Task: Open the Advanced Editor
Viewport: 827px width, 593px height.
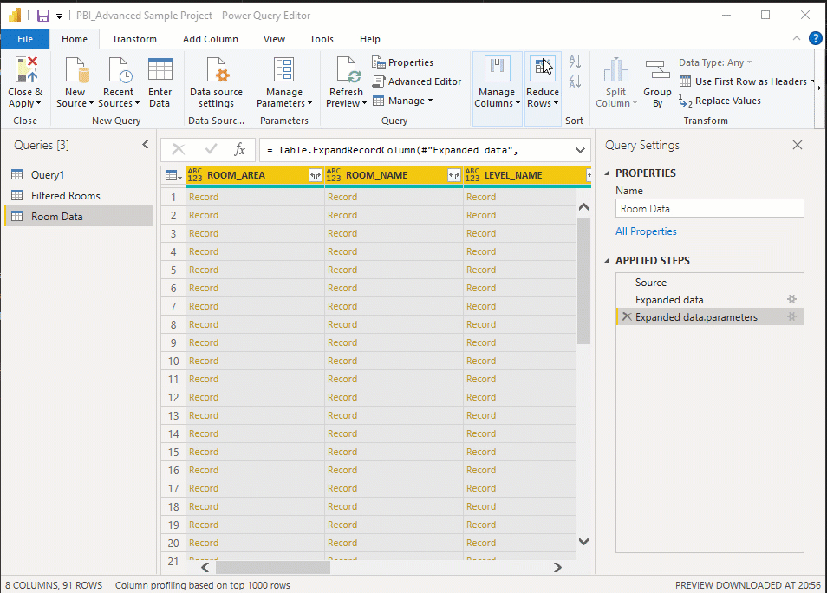Action: (x=417, y=81)
